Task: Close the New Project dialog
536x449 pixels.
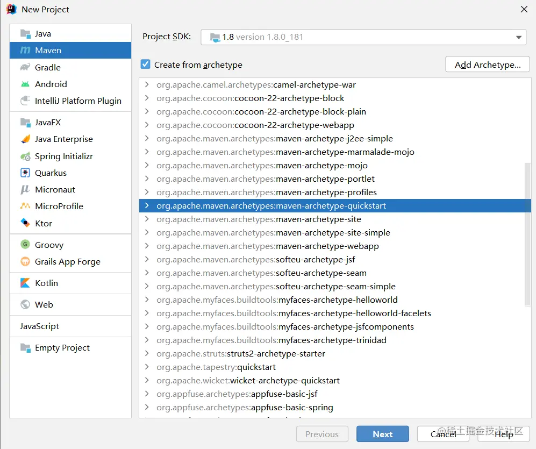Action: pyautogui.click(x=524, y=9)
